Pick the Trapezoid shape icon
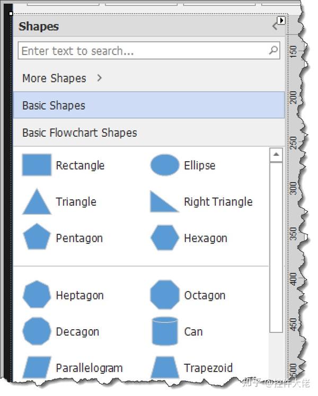This screenshot has width=318, height=396. [x=165, y=367]
